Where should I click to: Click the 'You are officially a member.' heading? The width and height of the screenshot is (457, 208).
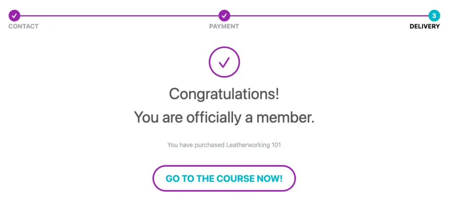pyautogui.click(x=224, y=118)
